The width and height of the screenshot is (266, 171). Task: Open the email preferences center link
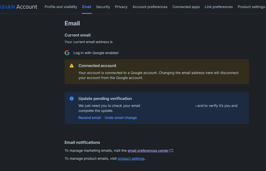click(x=148, y=150)
